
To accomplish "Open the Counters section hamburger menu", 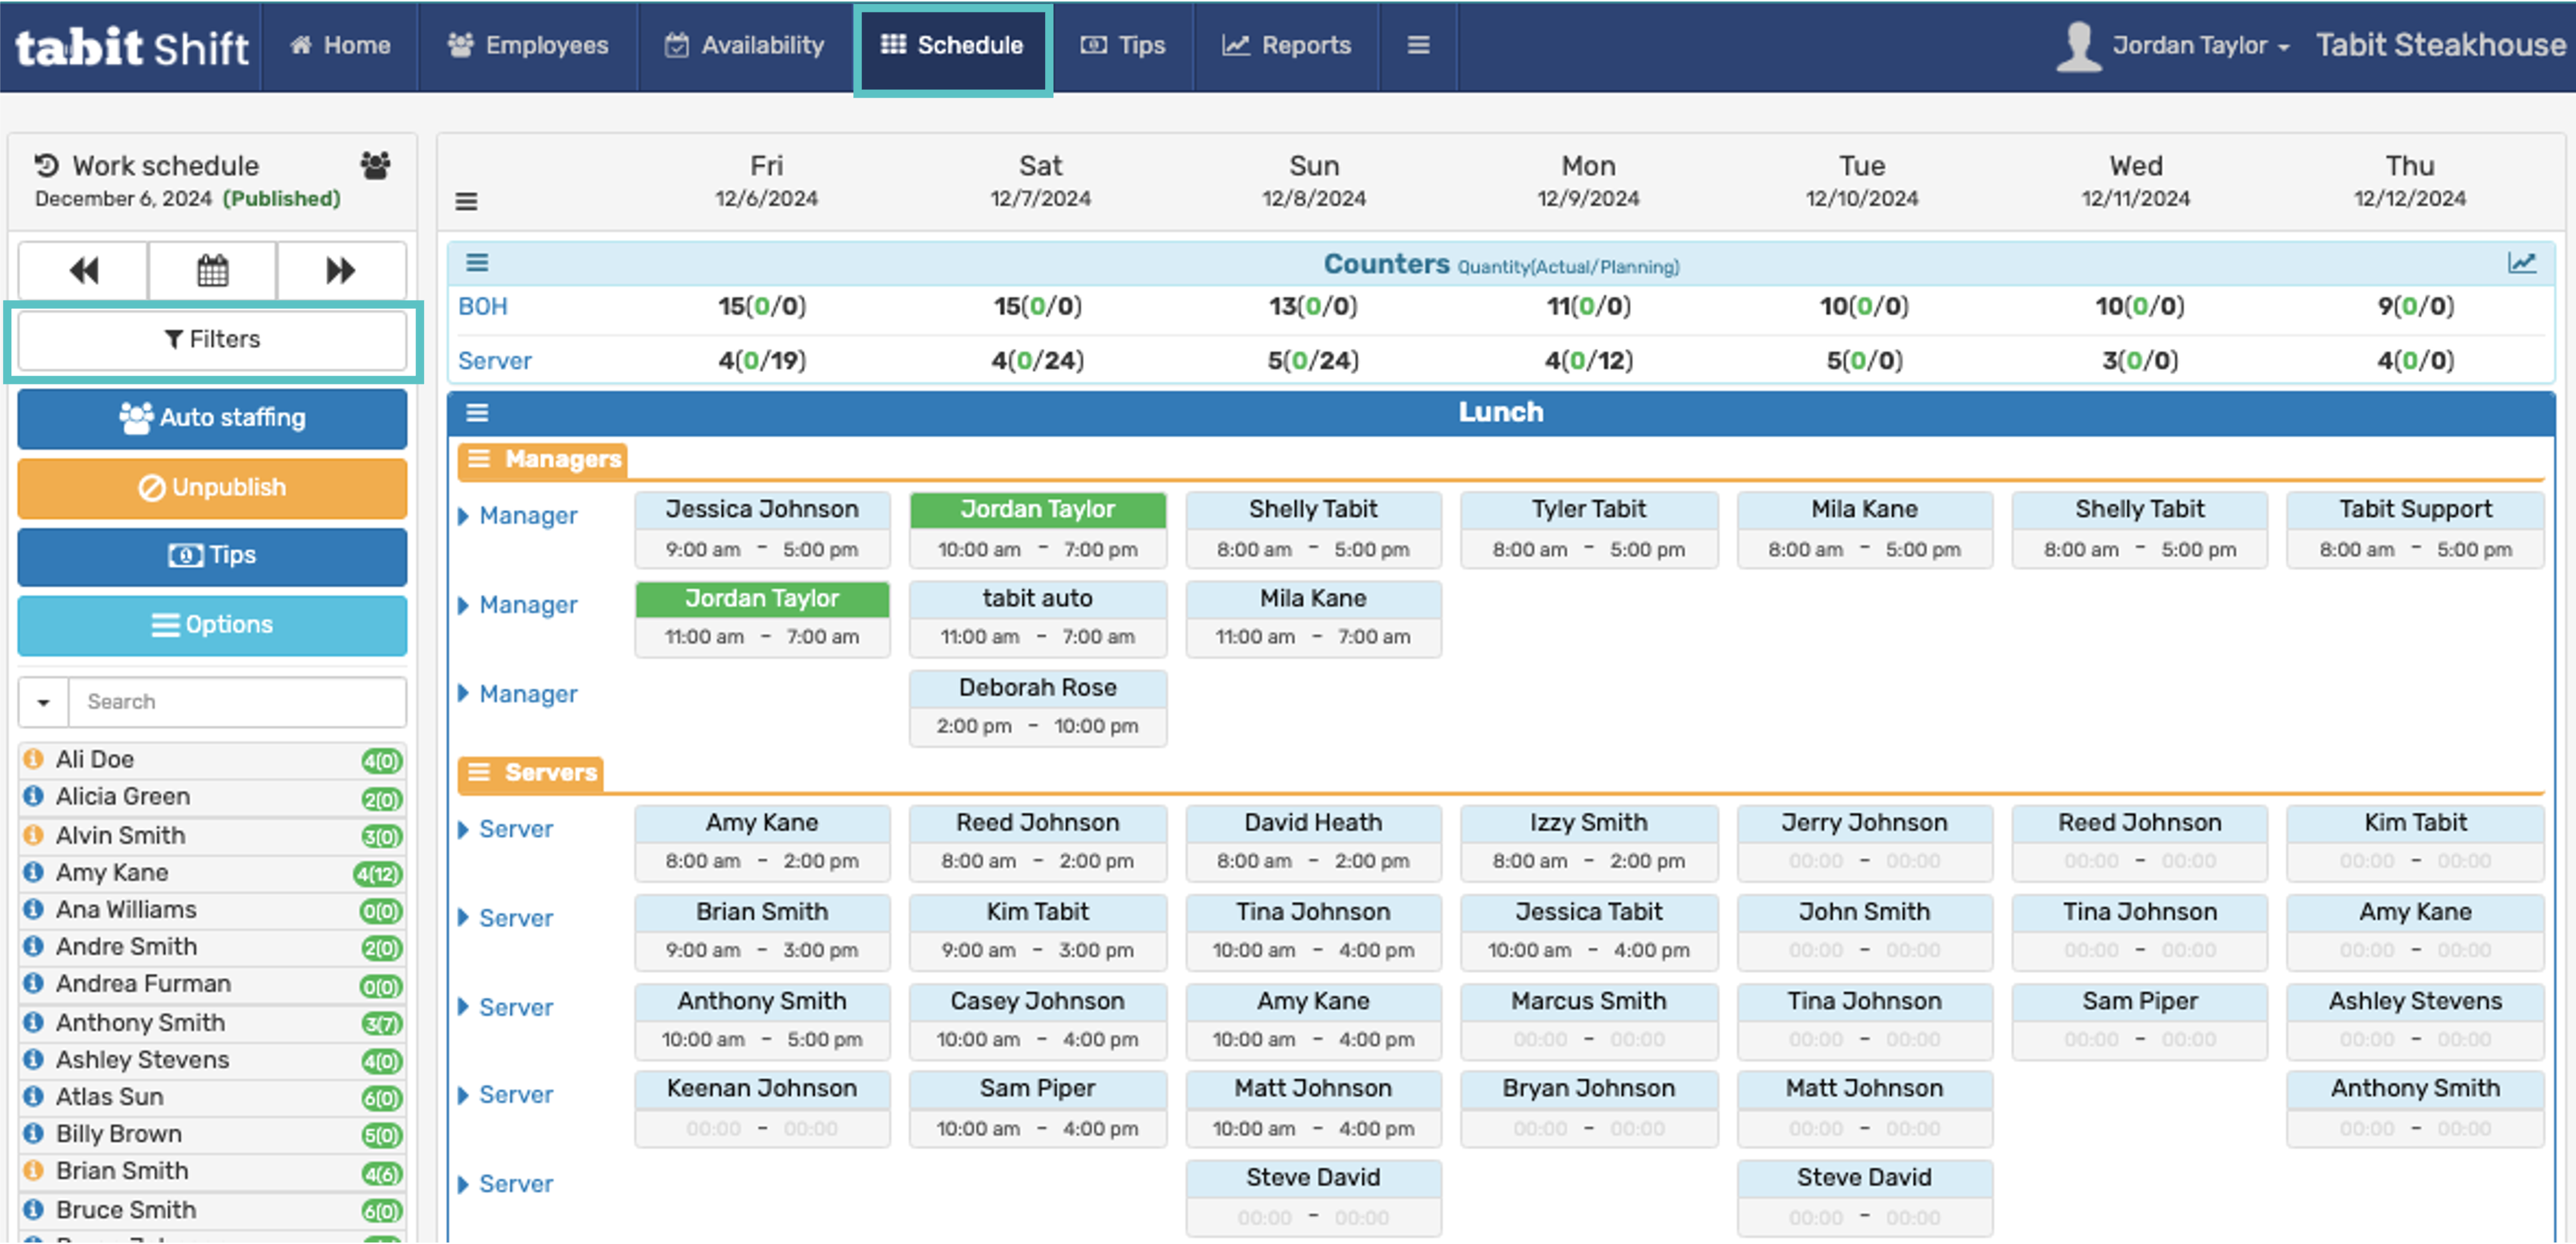I will point(477,263).
